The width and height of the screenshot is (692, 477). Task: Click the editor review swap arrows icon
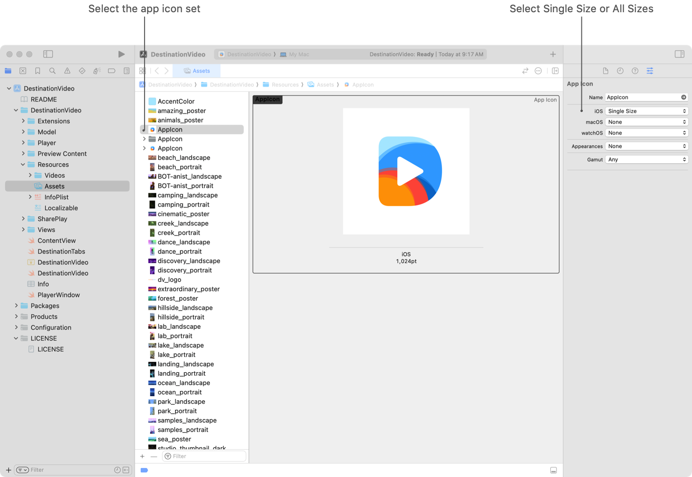tap(525, 71)
